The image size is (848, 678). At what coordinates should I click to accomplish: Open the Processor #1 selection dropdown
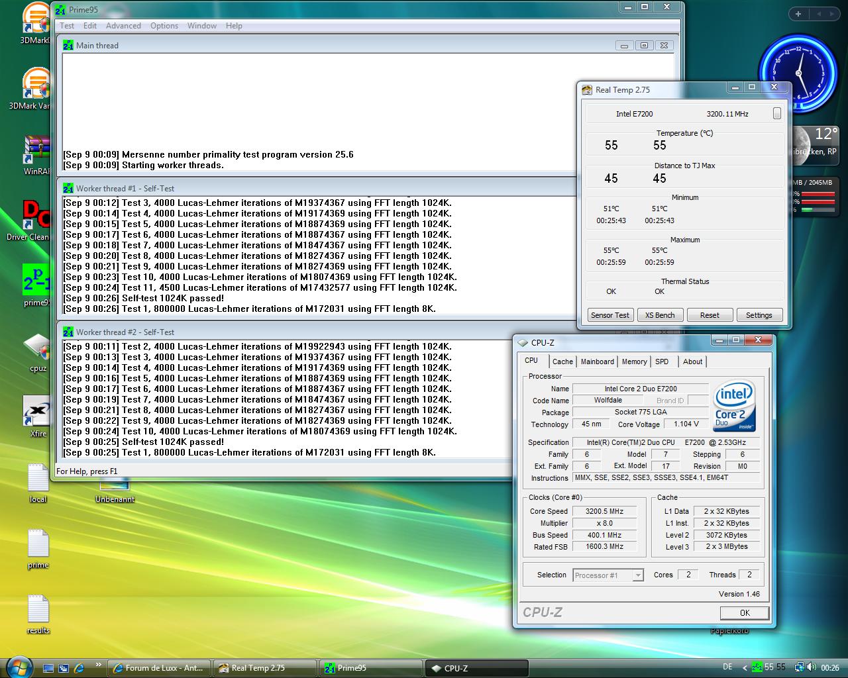tap(608, 575)
